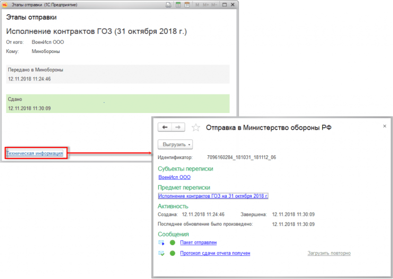Click the 1C logo icon in title bar
The height and width of the screenshot is (279, 393).
pos(4,5)
